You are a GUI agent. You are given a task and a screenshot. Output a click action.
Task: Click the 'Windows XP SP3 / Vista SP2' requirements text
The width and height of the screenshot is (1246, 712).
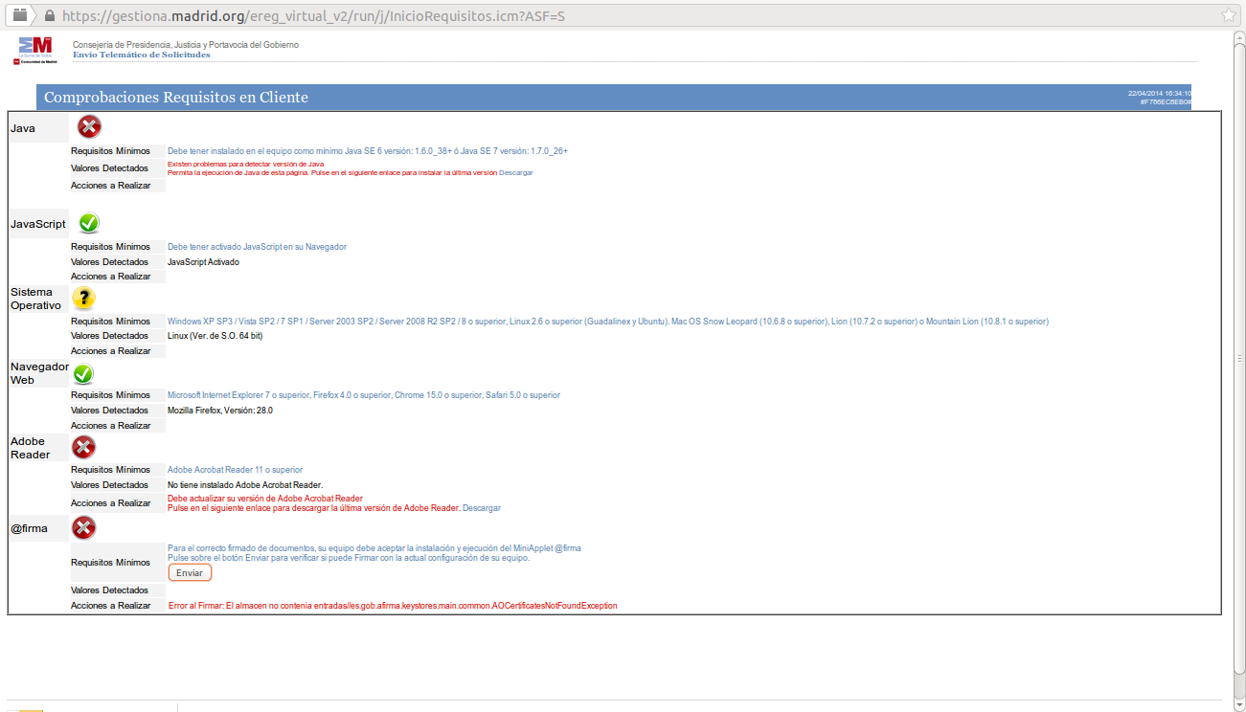[608, 322]
